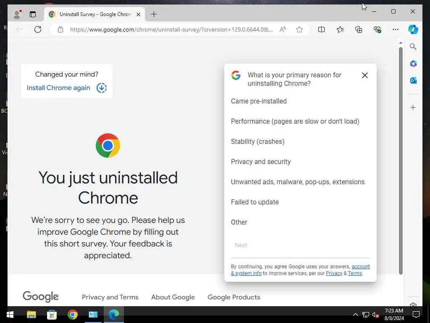The width and height of the screenshot is (430, 323).
Task: Click scrollbar up arrow
Action: (401, 43)
